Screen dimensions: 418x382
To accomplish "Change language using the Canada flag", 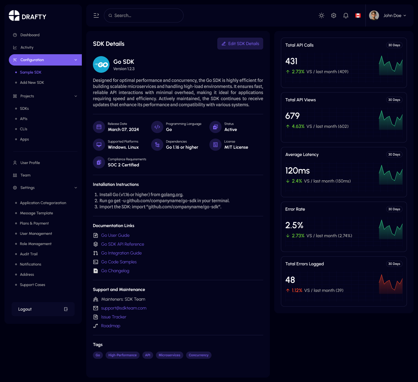I will 358,15.
